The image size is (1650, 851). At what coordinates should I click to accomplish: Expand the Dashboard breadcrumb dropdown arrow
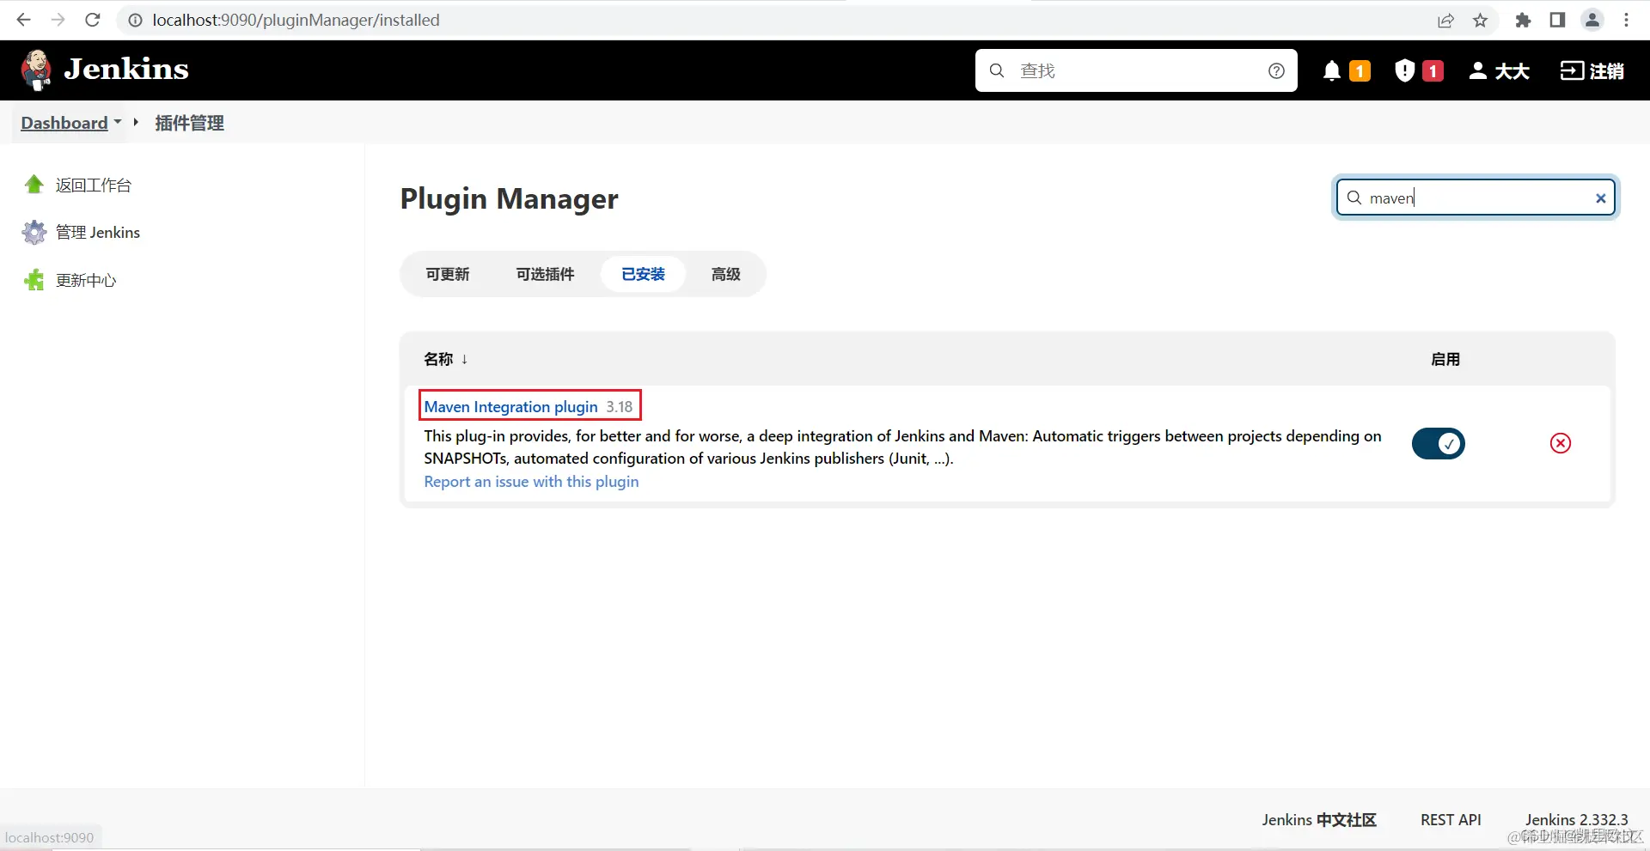[118, 121]
